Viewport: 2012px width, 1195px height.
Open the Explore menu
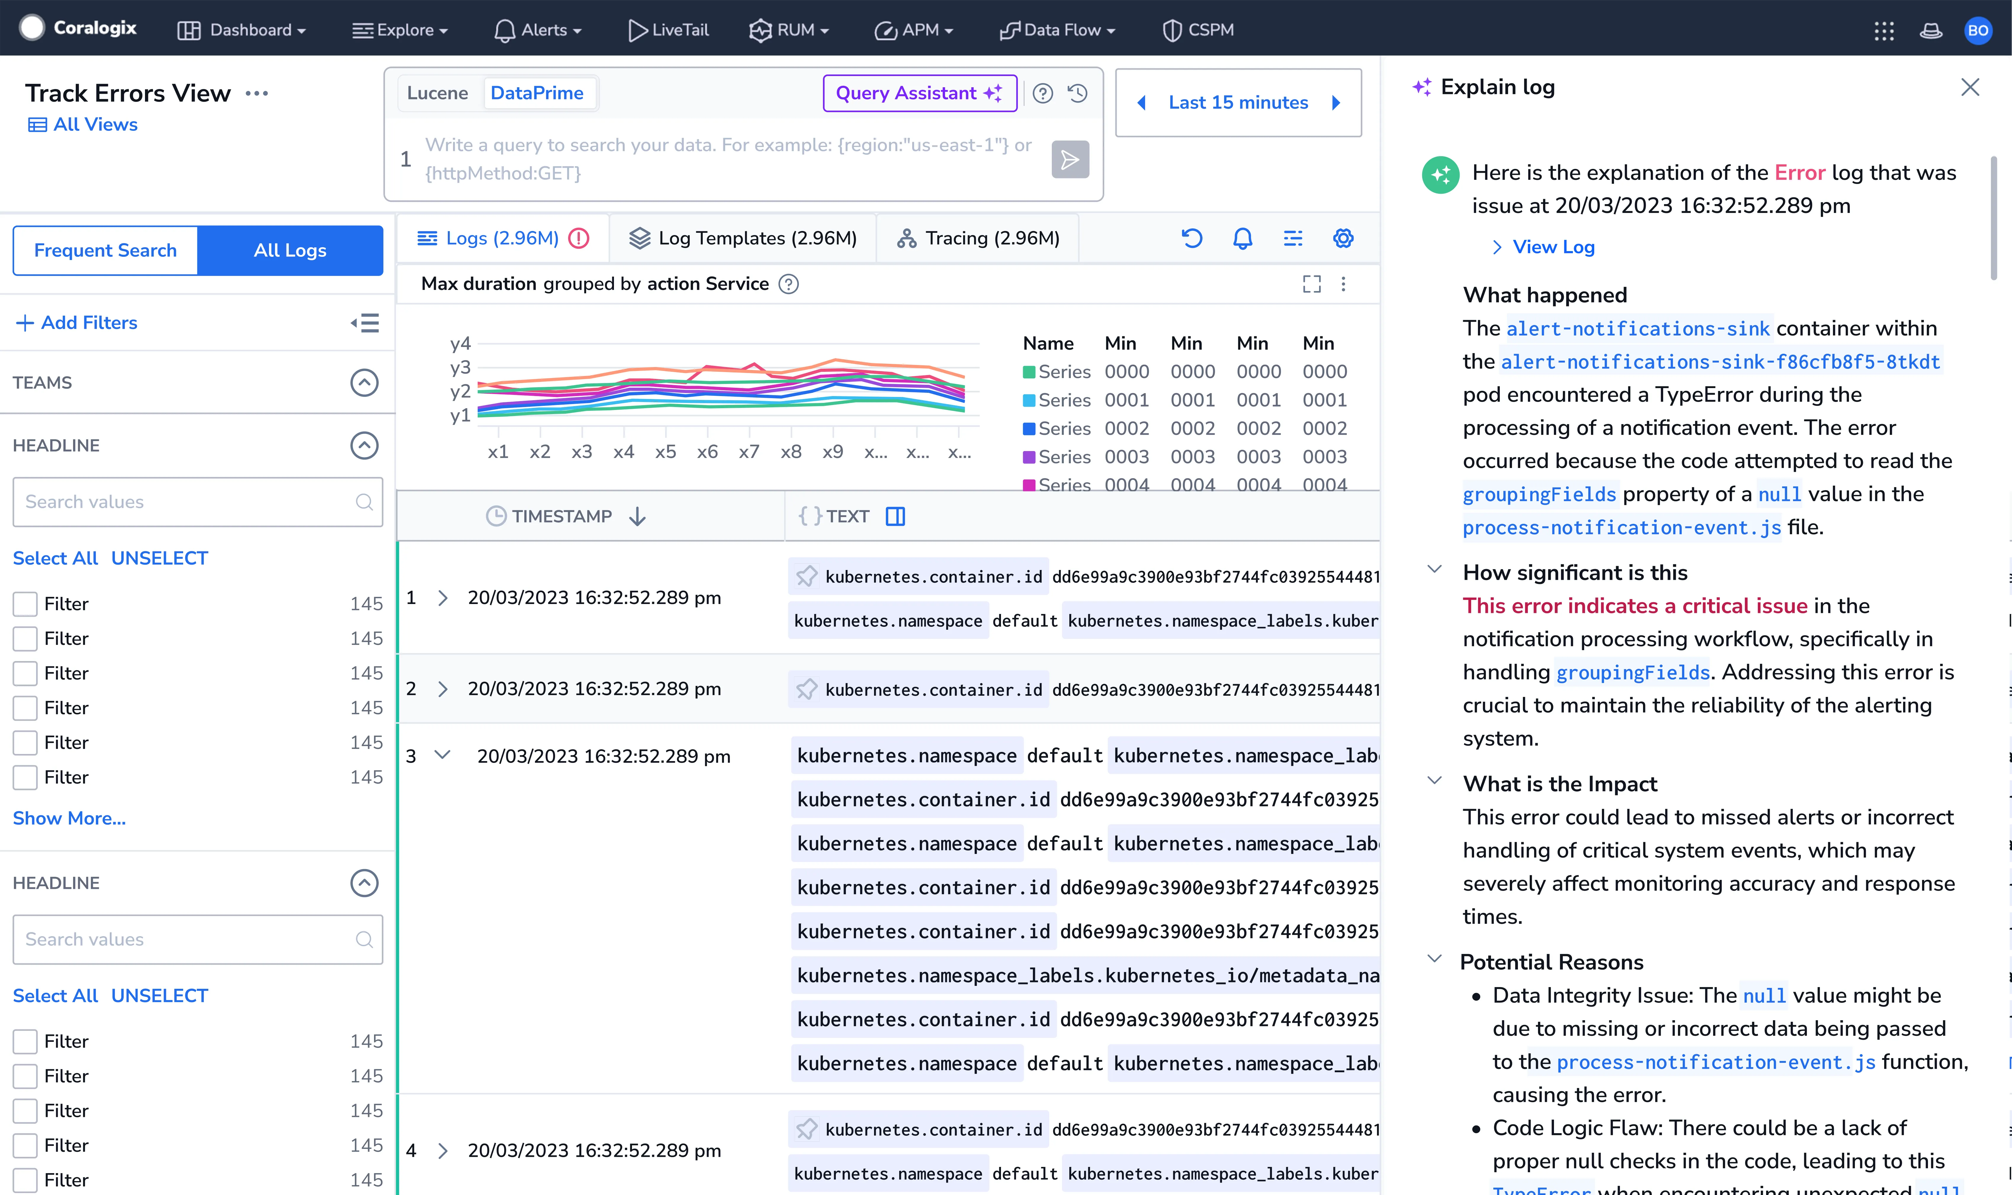click(x=400, y=30)
